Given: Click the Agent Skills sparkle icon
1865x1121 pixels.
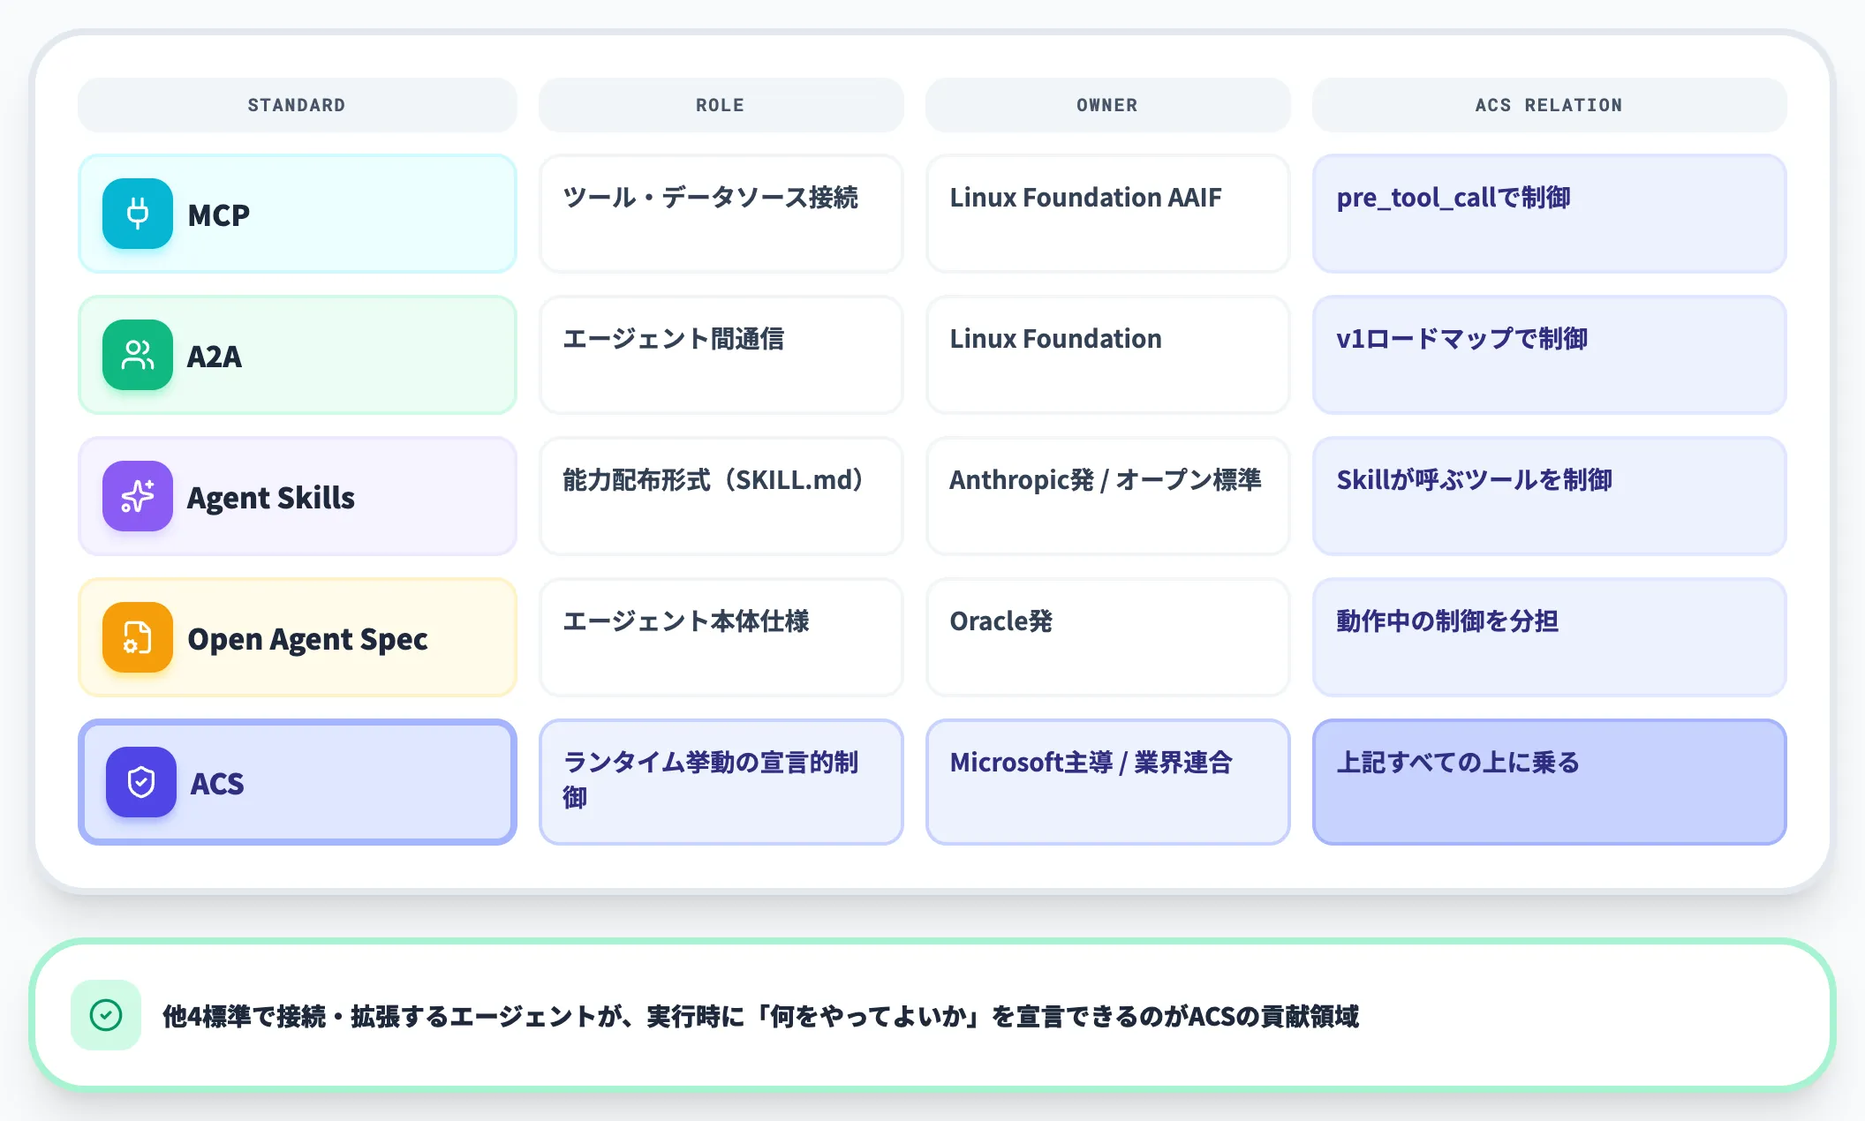Looking at the screenshot, I should tap(138, 496).
